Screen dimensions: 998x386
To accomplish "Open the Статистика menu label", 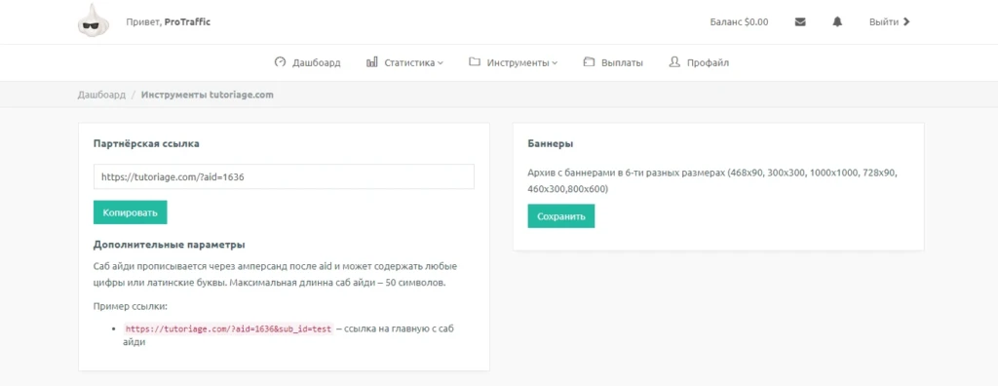I will (x=409, y=62).
